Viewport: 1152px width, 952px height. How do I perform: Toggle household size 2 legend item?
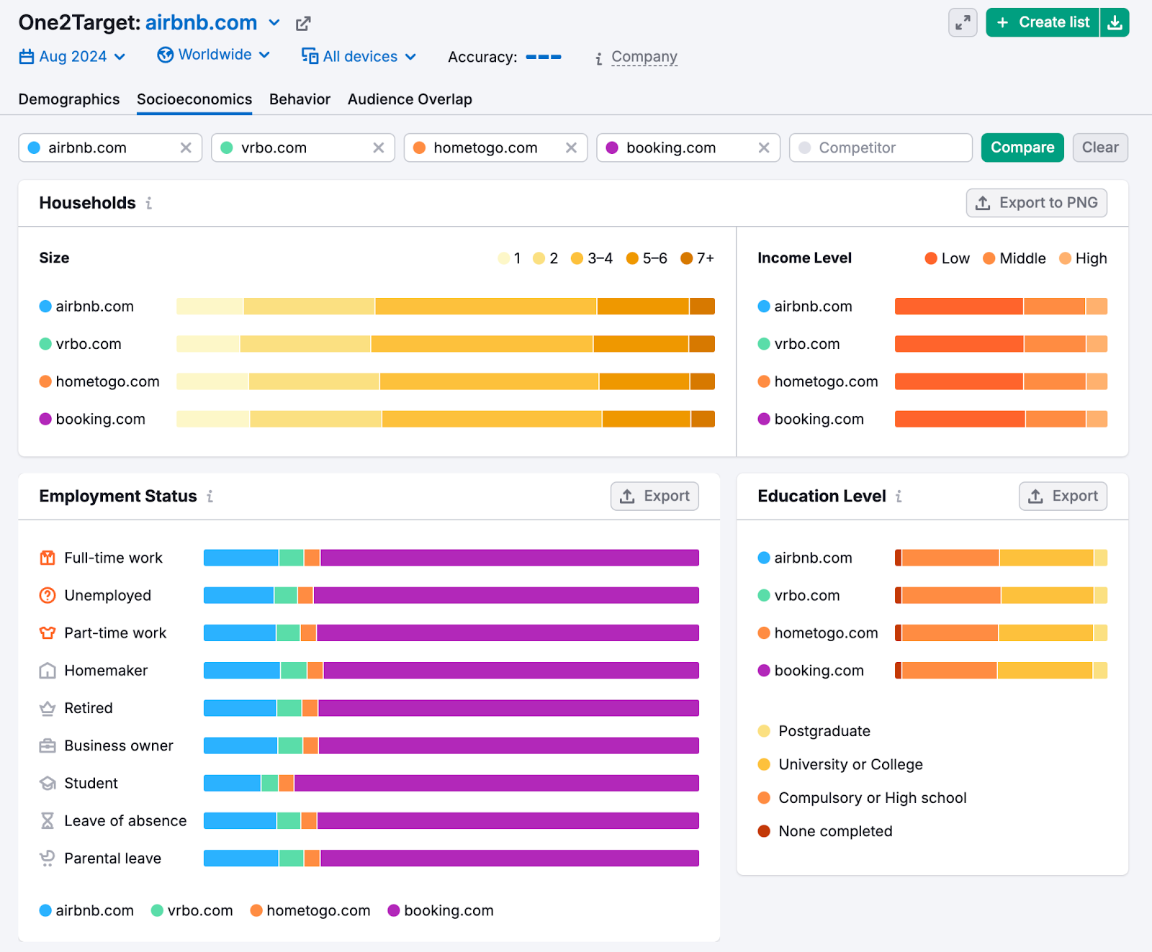tap(546, 258)
